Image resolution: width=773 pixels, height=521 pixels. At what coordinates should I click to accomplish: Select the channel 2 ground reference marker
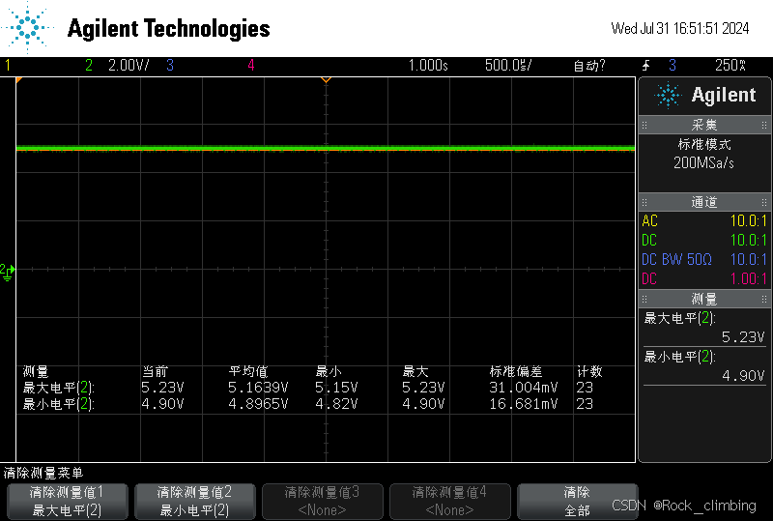(x=8, y=272)
